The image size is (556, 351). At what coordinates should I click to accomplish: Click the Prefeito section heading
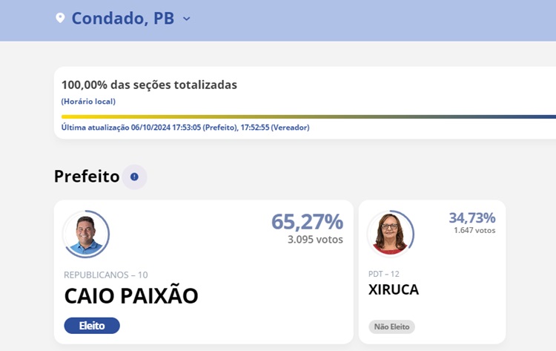[87, 177]
